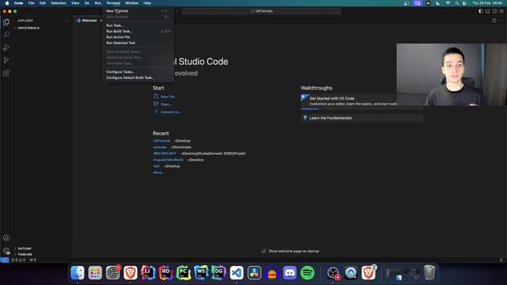Open the Source Control view
This screenshot has width=507, height=285.
(x=6, y=60)
